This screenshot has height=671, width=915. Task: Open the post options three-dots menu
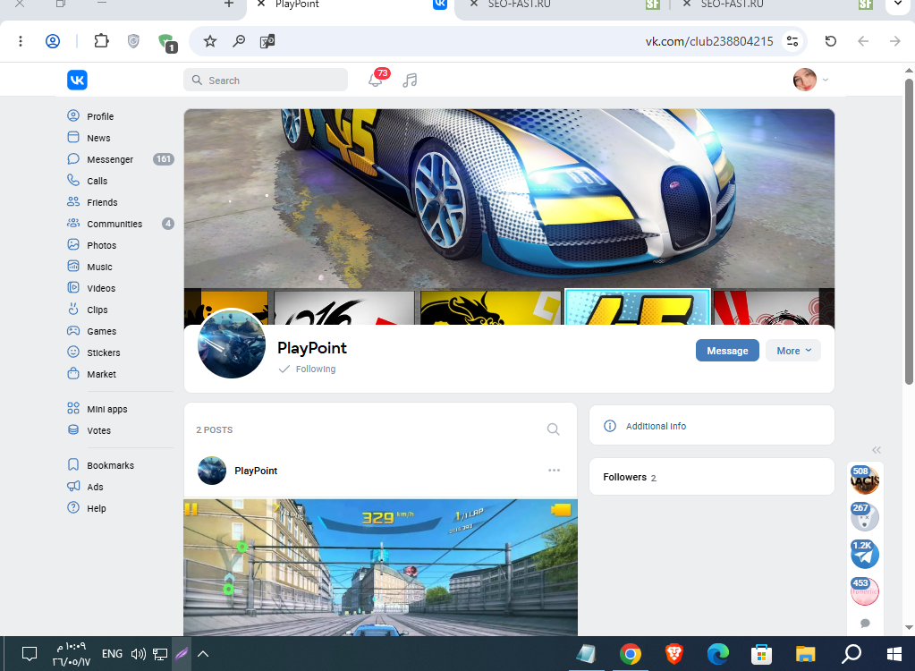[x=554, y=471]
